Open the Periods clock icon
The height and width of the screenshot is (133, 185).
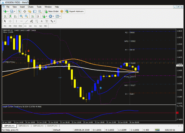click(50, 16)
